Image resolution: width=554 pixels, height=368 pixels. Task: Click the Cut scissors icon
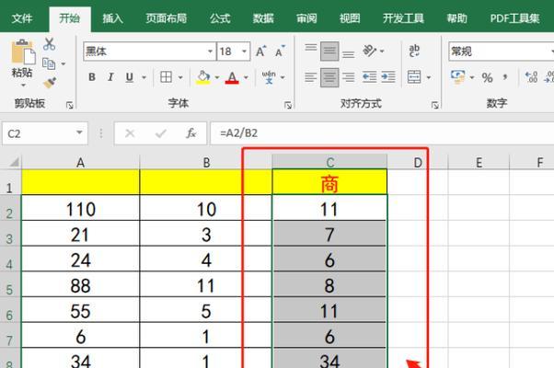click(x=49, y=44)
